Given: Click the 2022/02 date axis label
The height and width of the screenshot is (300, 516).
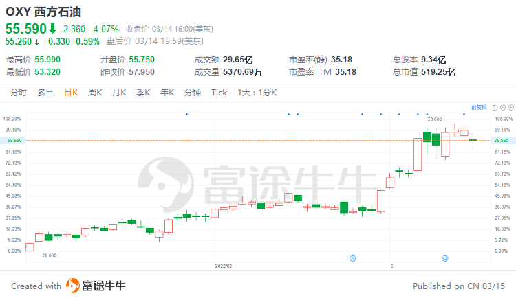Looking at the screenshot, I should pos(224,266).
